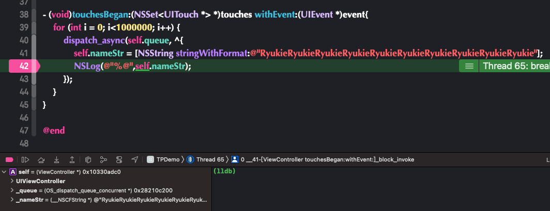Screen dimensions: 550x211
Task: Select the TPDemo process in the debug path
Action: coord(167,159)
